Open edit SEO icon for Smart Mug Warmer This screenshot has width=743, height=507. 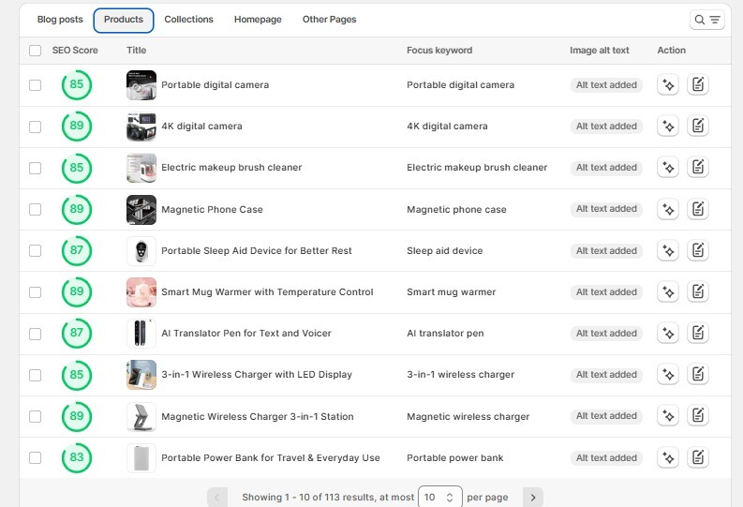point(697,292)
